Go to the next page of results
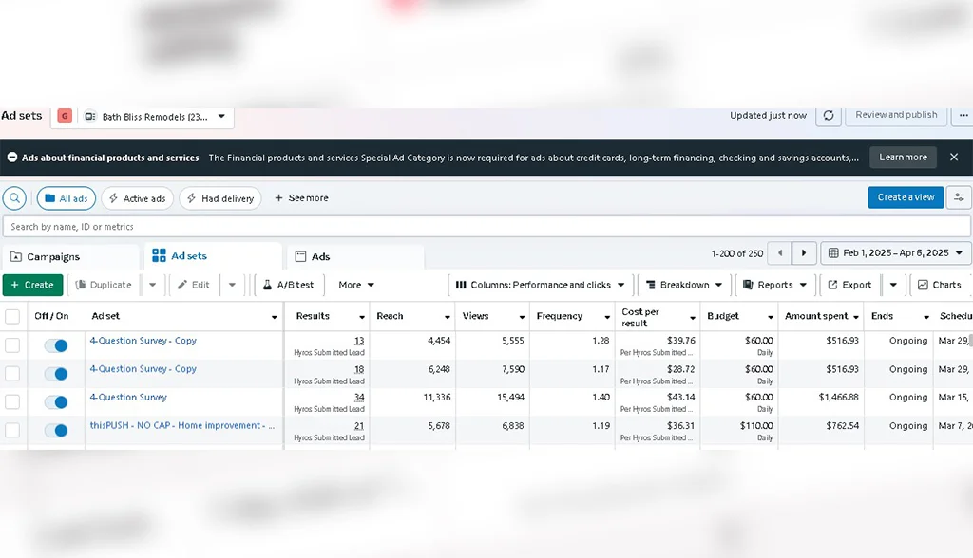Screen dimensions: 973x558 click(x=804, y=253)
